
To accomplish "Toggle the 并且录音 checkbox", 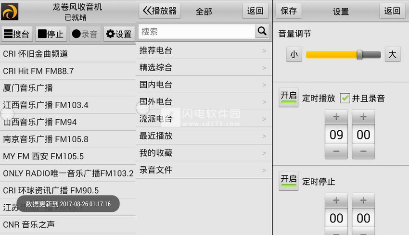I will click(345, 98).
